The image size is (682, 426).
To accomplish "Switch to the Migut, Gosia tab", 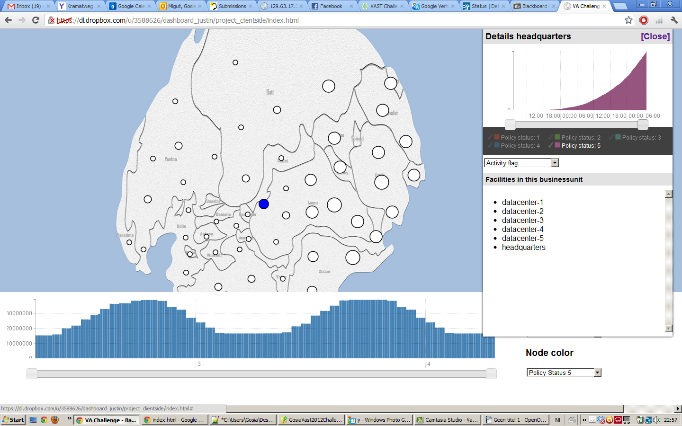I will click(x=181, y=6).
